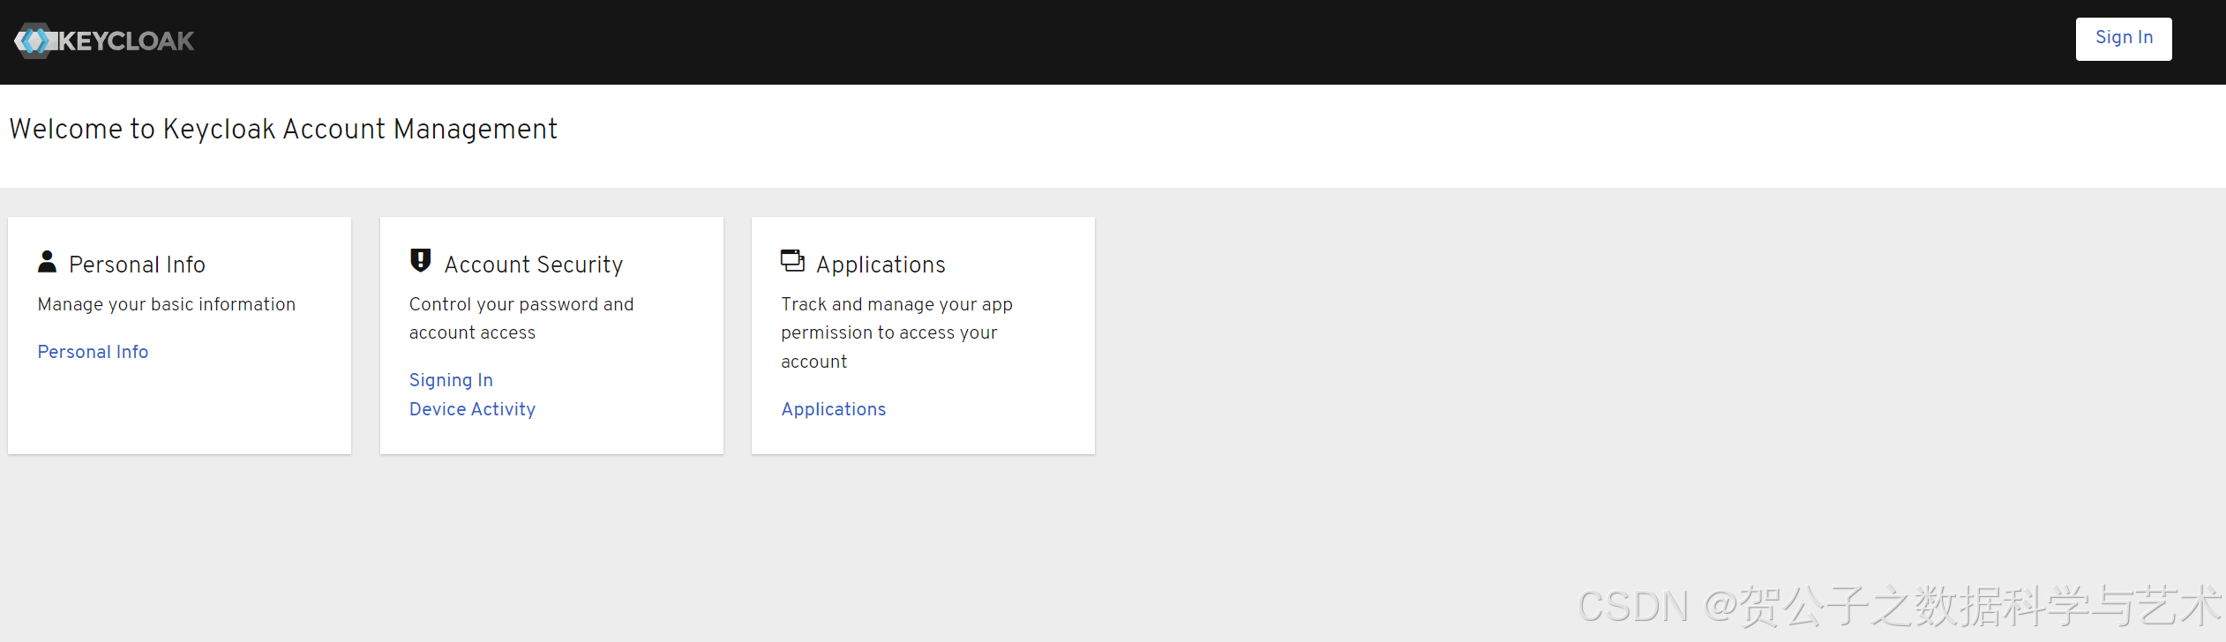
Task: Click the Chinese author name in watermark
Action: pos(1976,607)
